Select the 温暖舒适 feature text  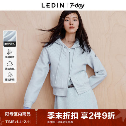[x=10, y=57]
